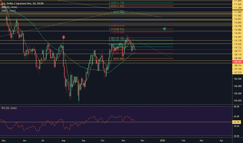Click the 2020 label on time axis
Viewport: 243px width, 143px height.
[163, 140]
